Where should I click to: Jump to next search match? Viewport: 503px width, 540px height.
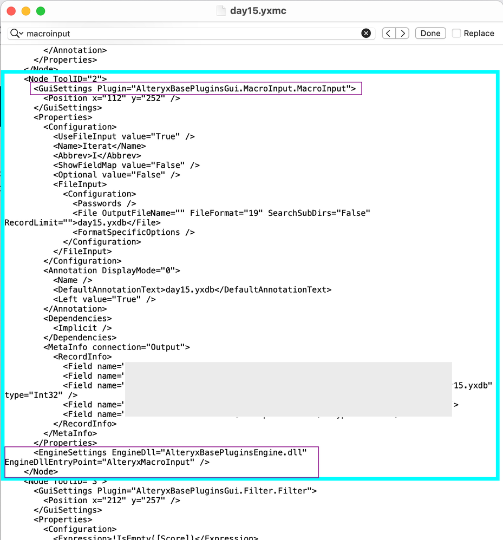pyautogui.click(x=403, y=33)
